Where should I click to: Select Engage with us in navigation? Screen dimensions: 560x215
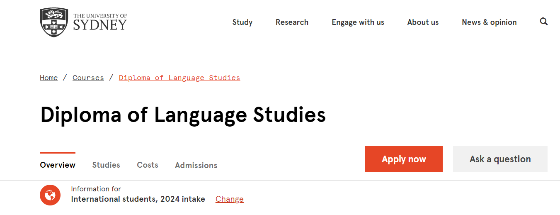[358, 22]
